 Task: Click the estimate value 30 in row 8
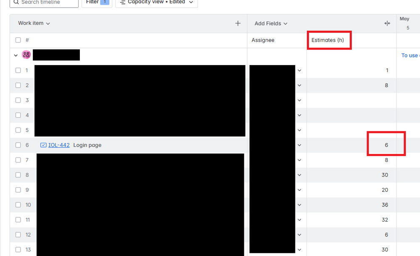tap(385, 175)
